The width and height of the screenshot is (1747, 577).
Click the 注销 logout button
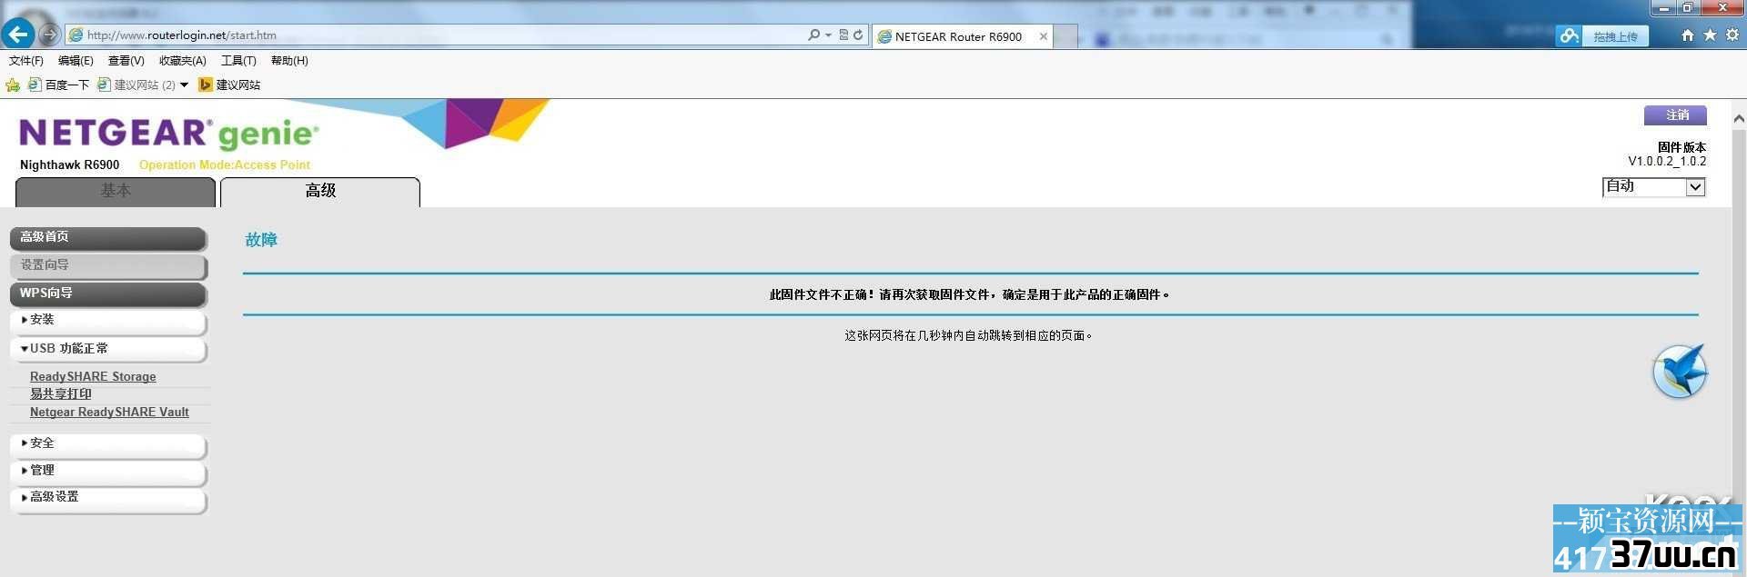1675,115
